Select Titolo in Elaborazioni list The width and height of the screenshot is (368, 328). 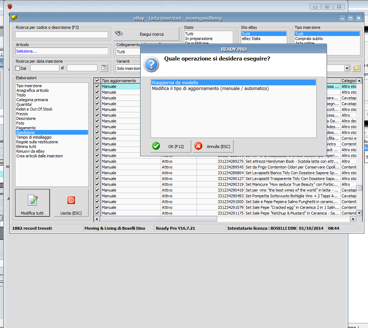pyautogui.click(x=52, y=95)
